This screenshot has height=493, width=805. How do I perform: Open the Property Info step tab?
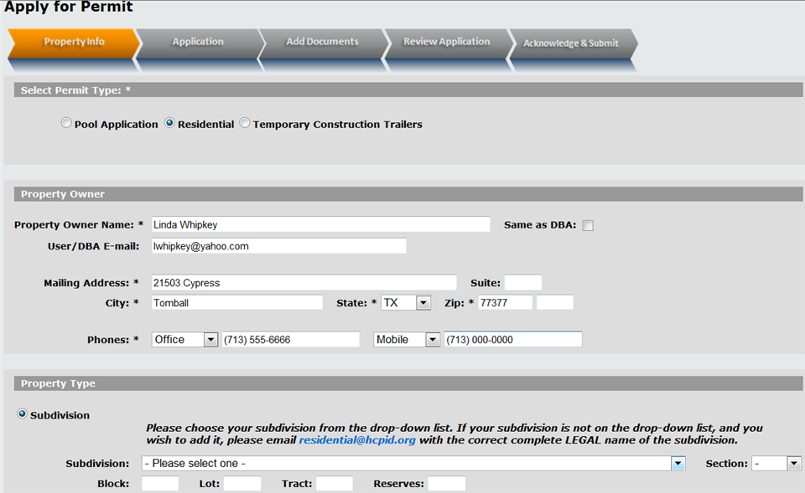tap(74, 44)
